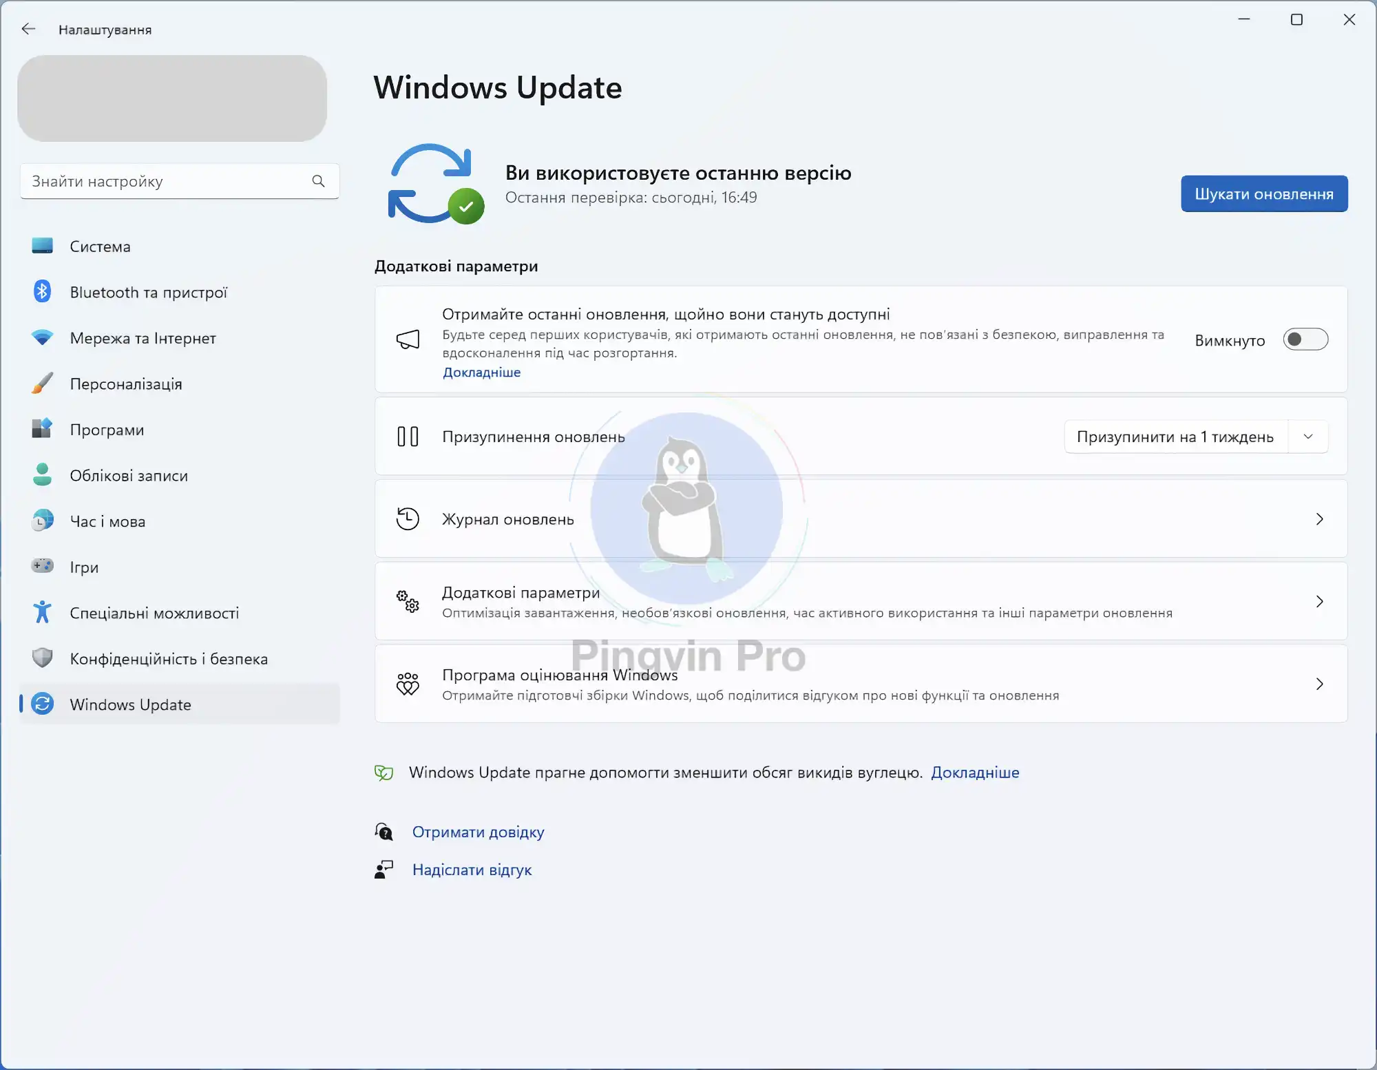Image resolution: width=1377 pixels, height=1070 pixels.
Task: Click the green leaf carbon icon
Action: 384,773
